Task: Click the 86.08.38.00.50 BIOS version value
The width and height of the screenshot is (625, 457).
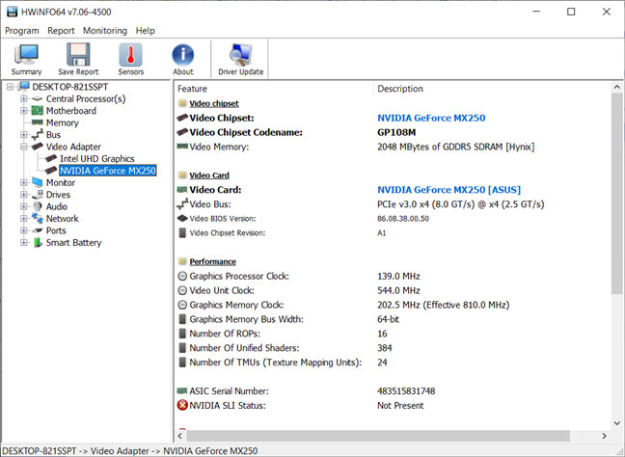Action: [x=403, y=218]
